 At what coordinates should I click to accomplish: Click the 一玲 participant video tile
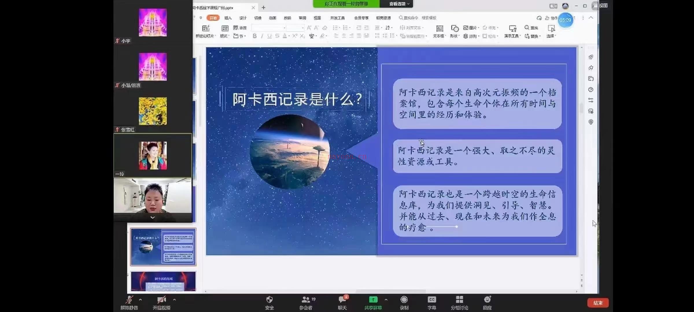coord(153,155)
